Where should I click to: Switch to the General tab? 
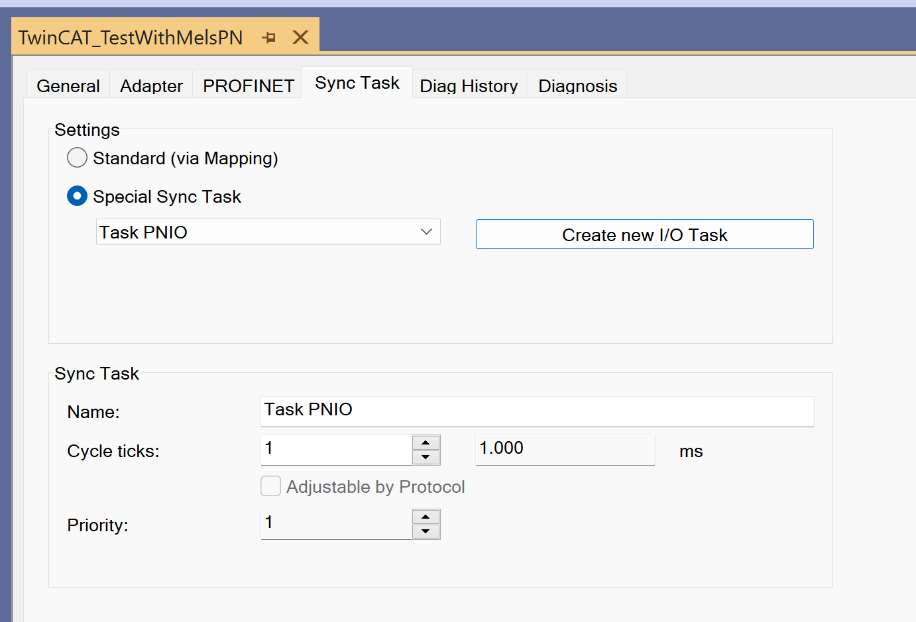pyautogui.click(x=68, y=85)
